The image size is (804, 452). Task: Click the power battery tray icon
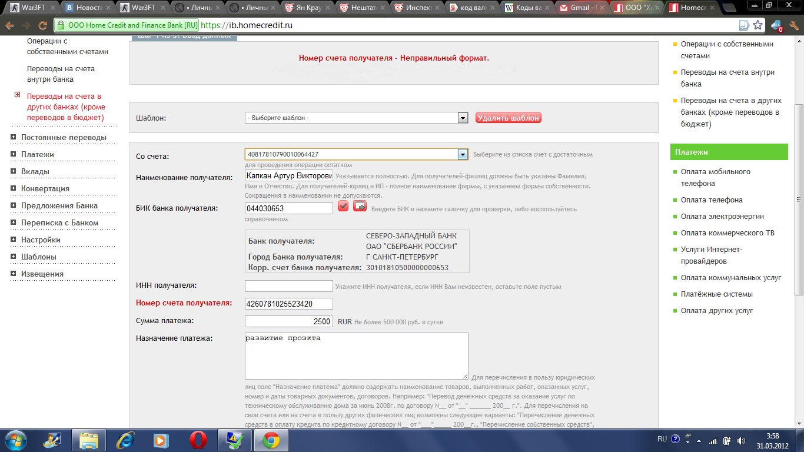point(727,440)
